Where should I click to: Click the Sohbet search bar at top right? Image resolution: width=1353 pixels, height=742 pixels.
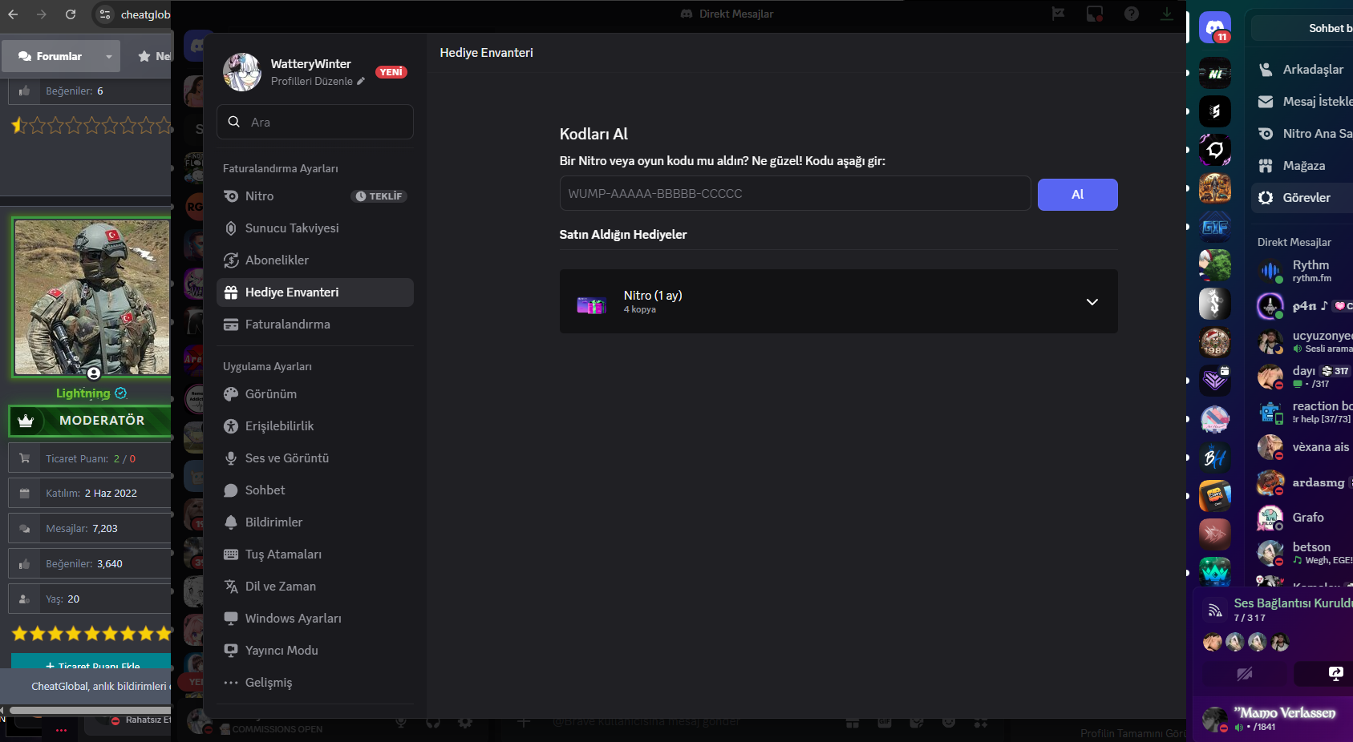tap(1302, 28)
